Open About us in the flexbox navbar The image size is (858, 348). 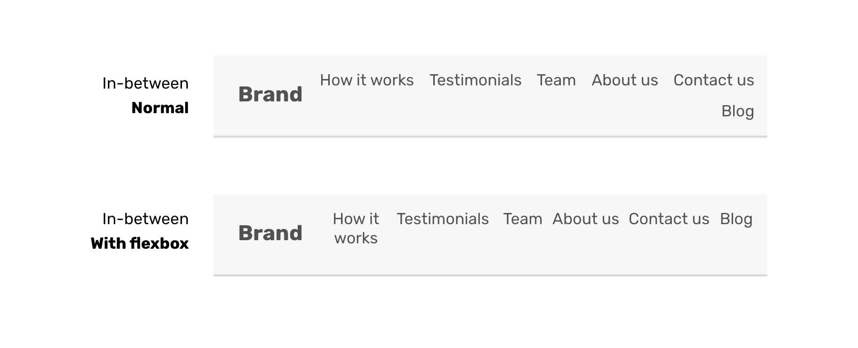point(585,219)
